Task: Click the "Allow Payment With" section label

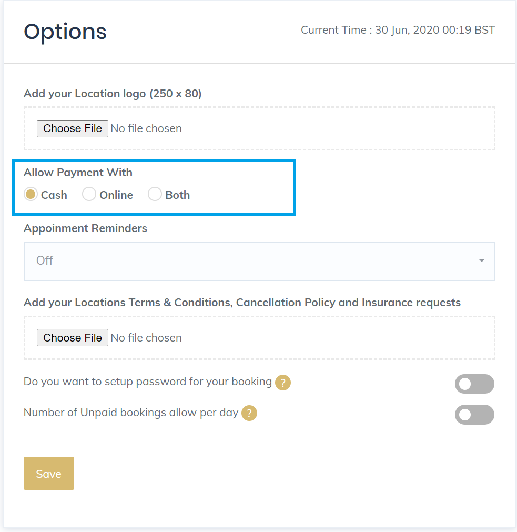Action: 78,173
